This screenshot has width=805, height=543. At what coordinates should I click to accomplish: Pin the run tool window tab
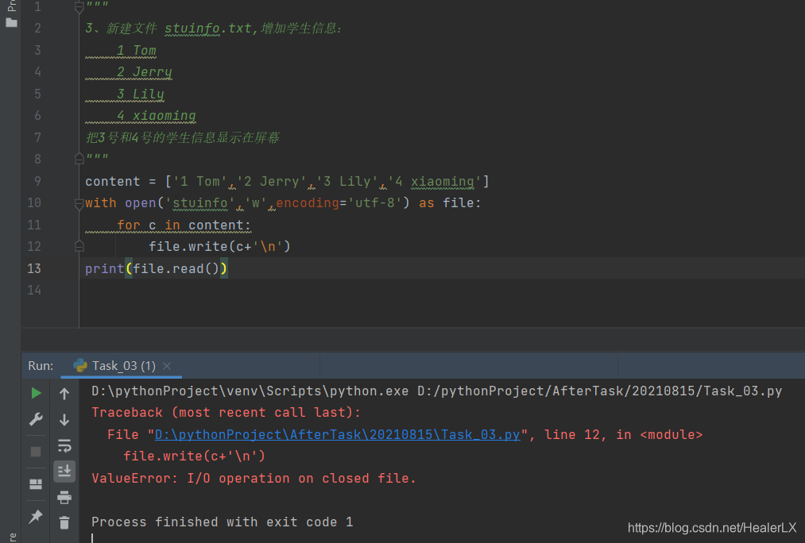(35, 516)
